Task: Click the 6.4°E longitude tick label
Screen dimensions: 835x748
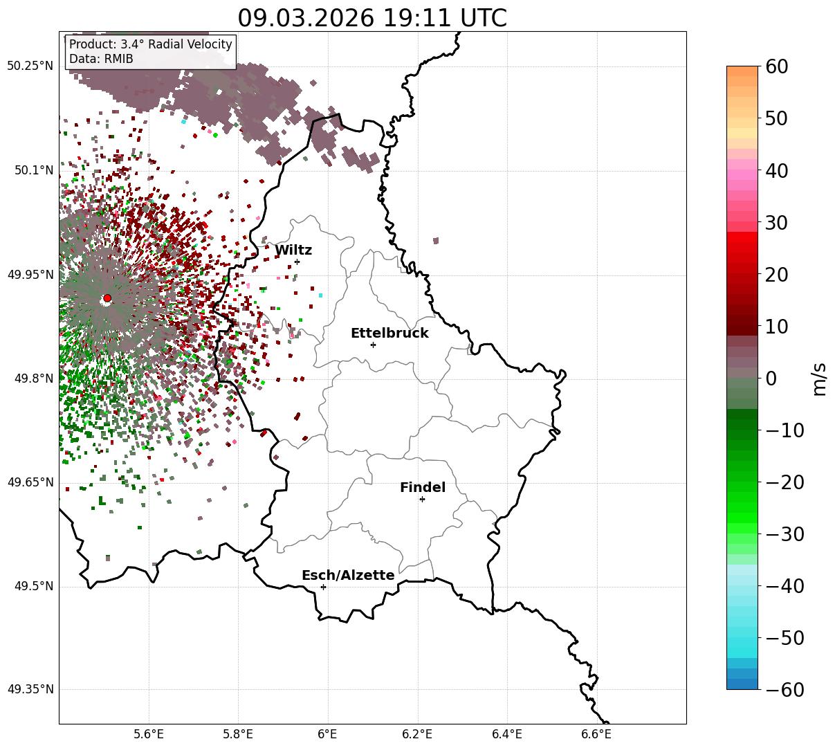Action: coord(507,734)
